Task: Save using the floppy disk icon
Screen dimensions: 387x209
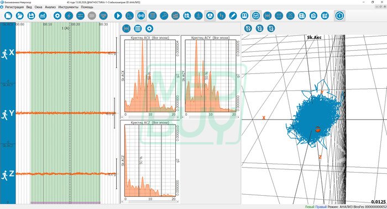Action: [31, 16]
